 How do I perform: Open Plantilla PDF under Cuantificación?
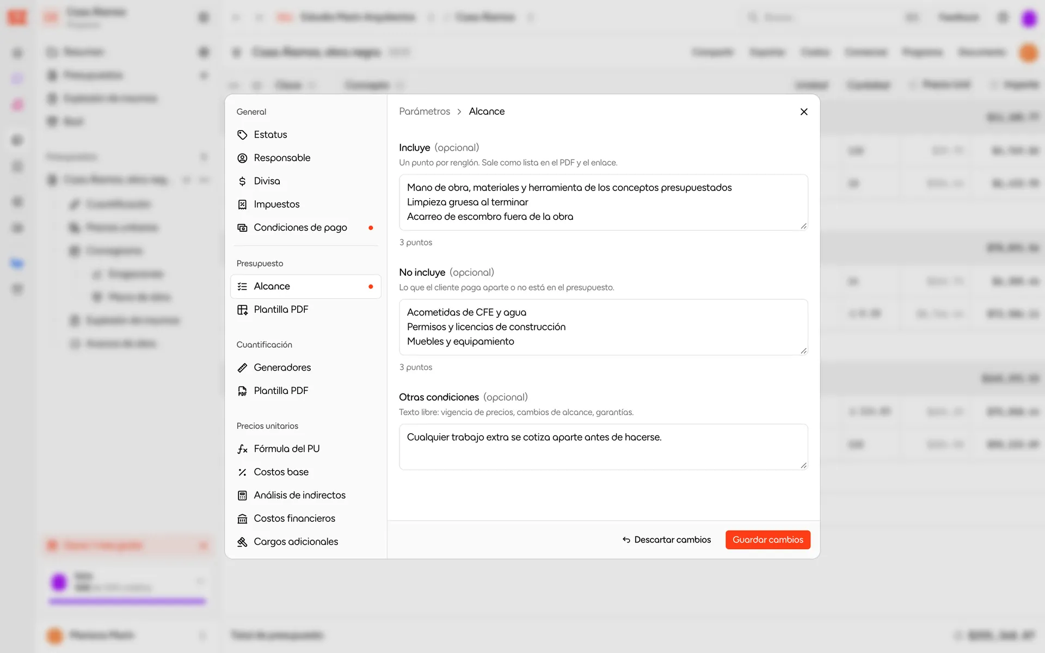coord(305,391)
